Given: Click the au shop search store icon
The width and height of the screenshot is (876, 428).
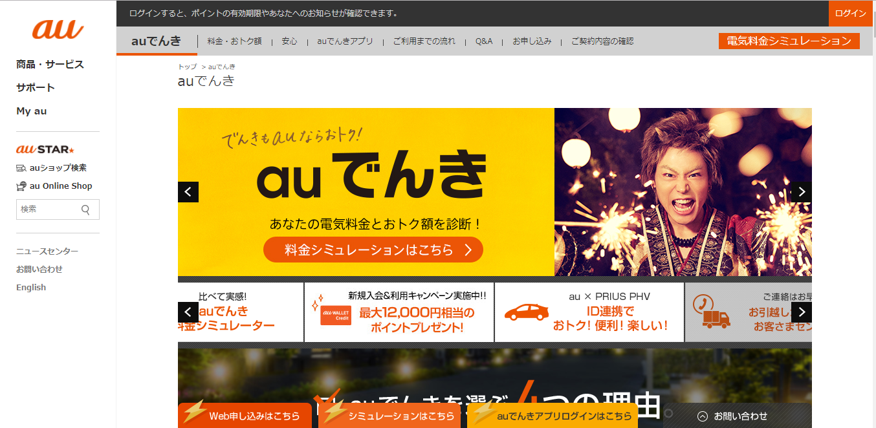Looking at the screenshot, I should (x=21, y=168).
